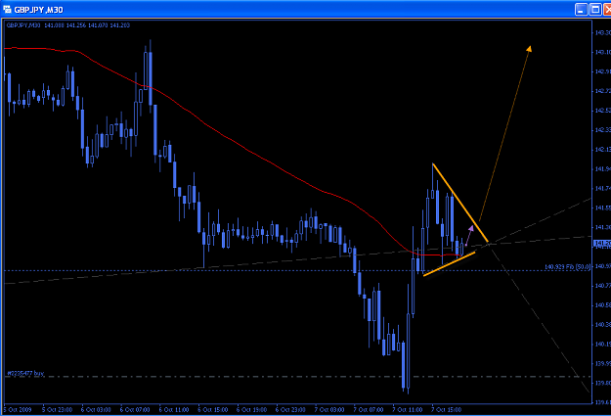Viewport: 611px width, 416px height.
Task: Click the highlighted current price label 141.20
Action: click(x=601, y=243)
